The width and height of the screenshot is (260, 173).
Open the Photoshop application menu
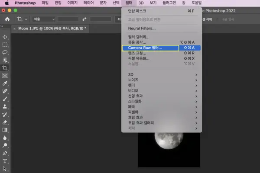coord(25,3)
